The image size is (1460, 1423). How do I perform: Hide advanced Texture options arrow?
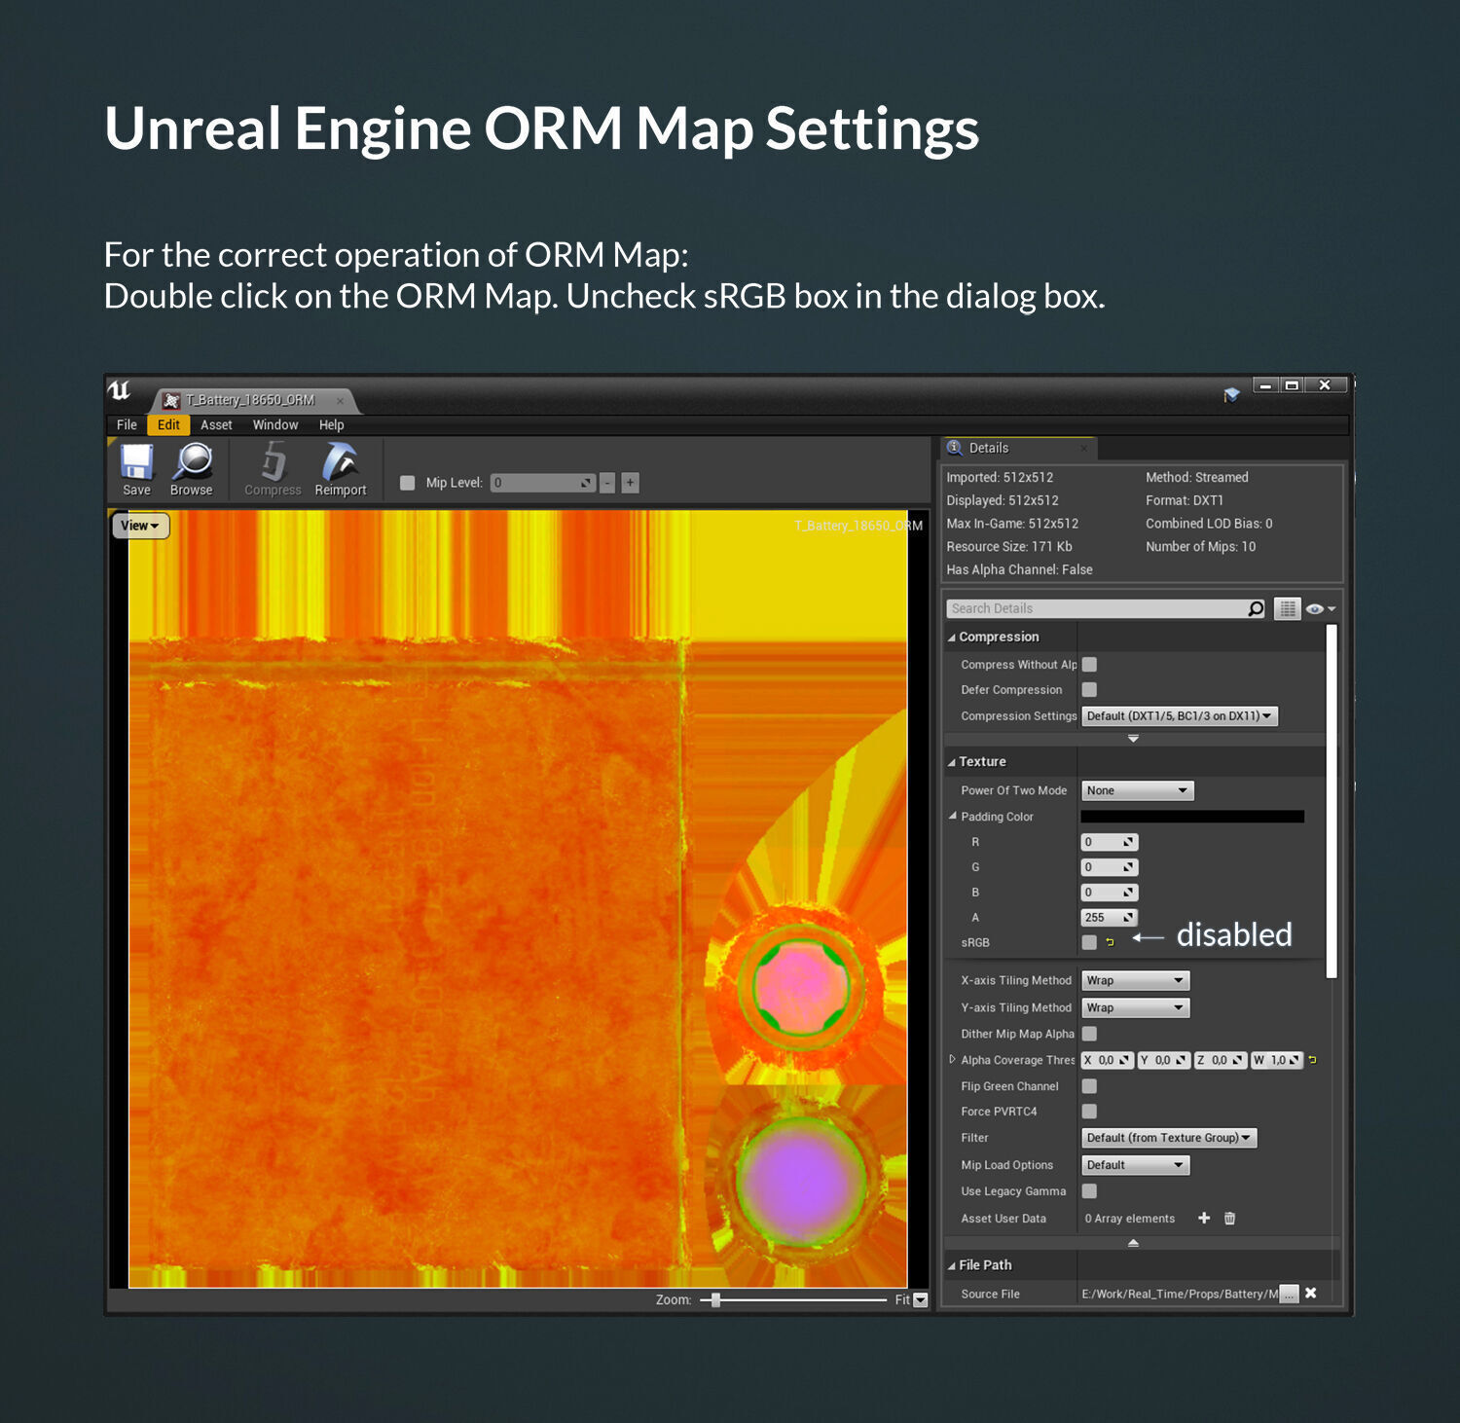pyautogui.click(x=1133, y=1243)
